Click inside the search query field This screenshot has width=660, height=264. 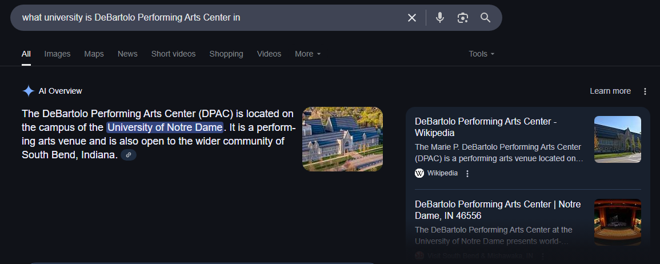pos(206,18)
